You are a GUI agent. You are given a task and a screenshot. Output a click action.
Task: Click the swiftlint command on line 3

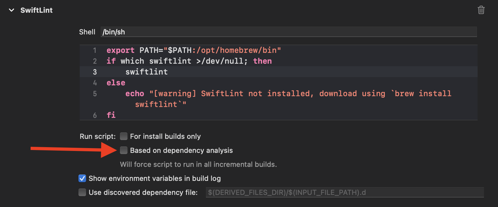pyautogui.click(x=147, y=72)
